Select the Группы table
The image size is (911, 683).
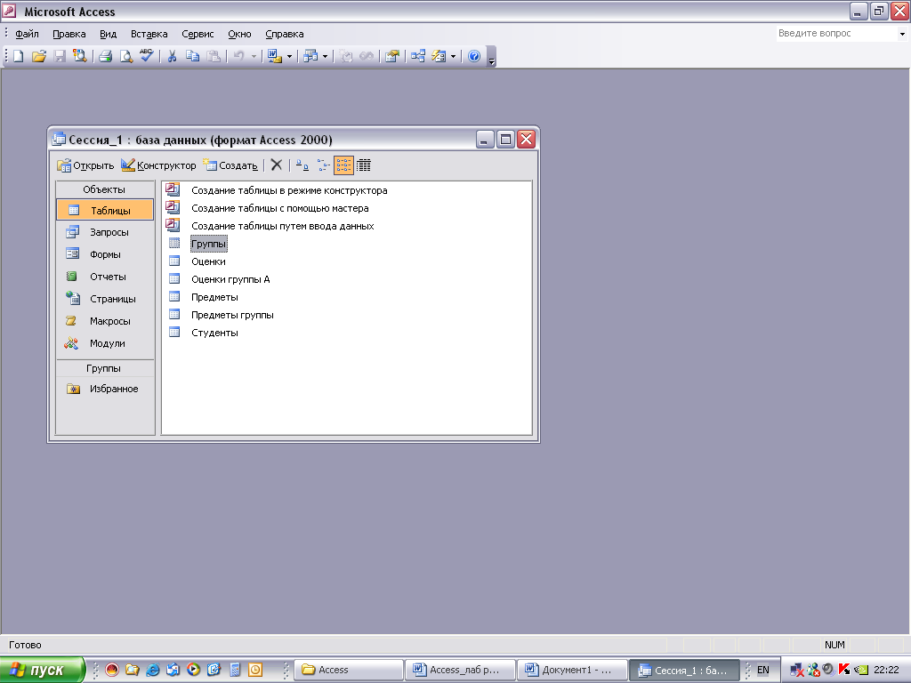[x=208, y=244]
